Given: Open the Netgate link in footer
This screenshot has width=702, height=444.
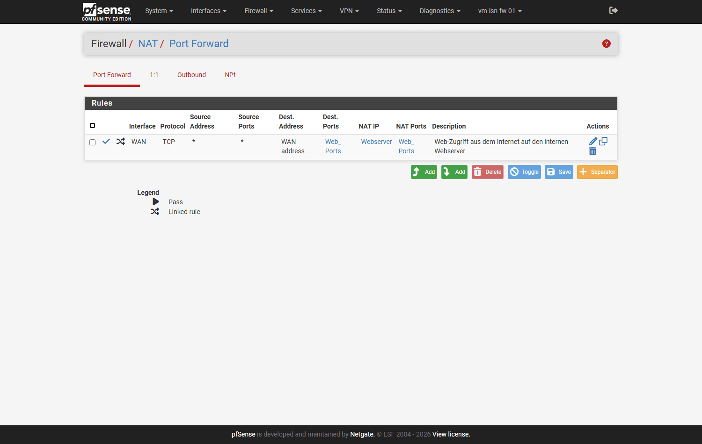Looking at the screenshot, I should (362, 434).
